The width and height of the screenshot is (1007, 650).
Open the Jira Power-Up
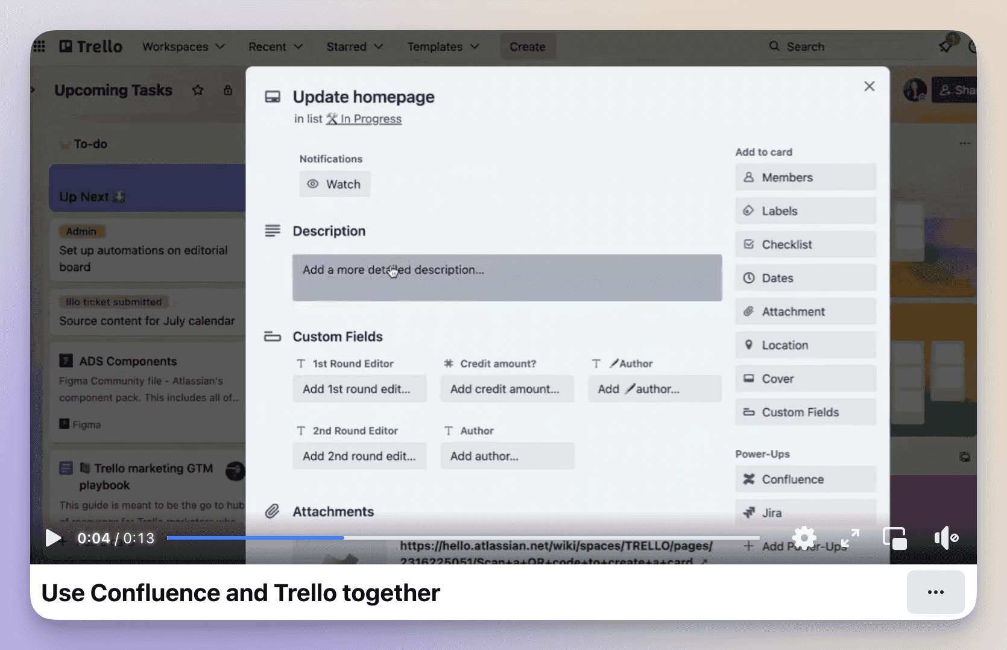point(806,513)
